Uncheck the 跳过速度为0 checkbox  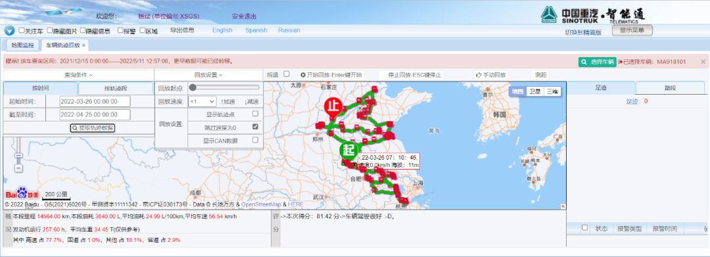point(255,127)
